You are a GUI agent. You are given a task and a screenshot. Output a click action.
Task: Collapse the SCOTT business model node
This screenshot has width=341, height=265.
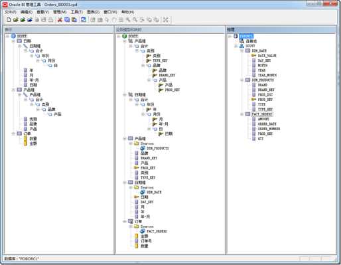119,36
